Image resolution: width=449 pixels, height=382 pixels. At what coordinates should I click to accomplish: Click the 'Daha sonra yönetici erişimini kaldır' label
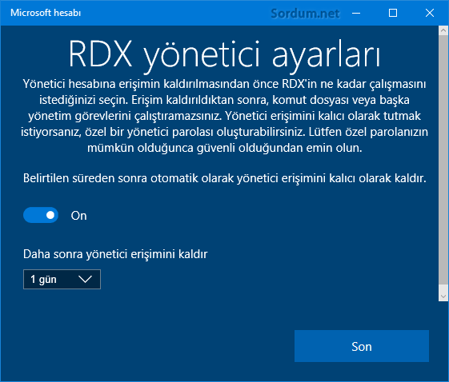115,254
